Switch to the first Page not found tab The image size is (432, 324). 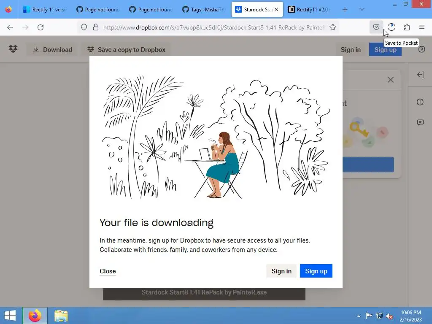(98, 10)
